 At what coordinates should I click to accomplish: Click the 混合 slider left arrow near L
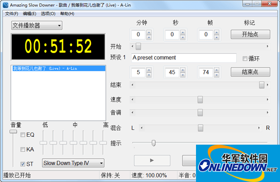[x=141, y=128]
